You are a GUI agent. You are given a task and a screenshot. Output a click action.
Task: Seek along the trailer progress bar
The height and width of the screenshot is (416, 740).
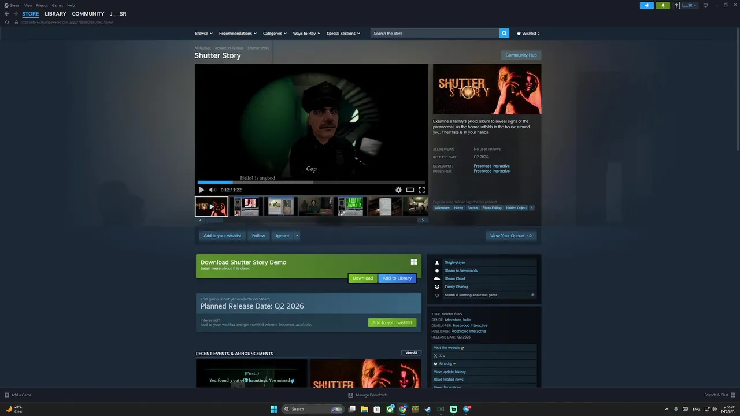[311, 182]
